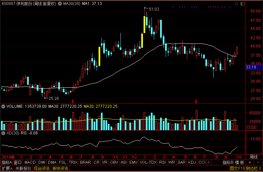This screenshot has height=172, width=263.
Task: Click the MA1: 37.13 value
Action: coord(92,4)
